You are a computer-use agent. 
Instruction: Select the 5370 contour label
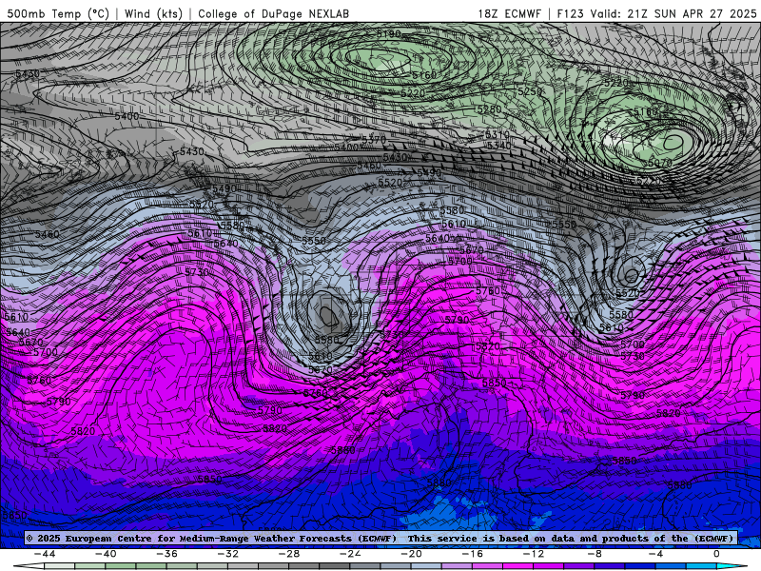click(374, 140)
